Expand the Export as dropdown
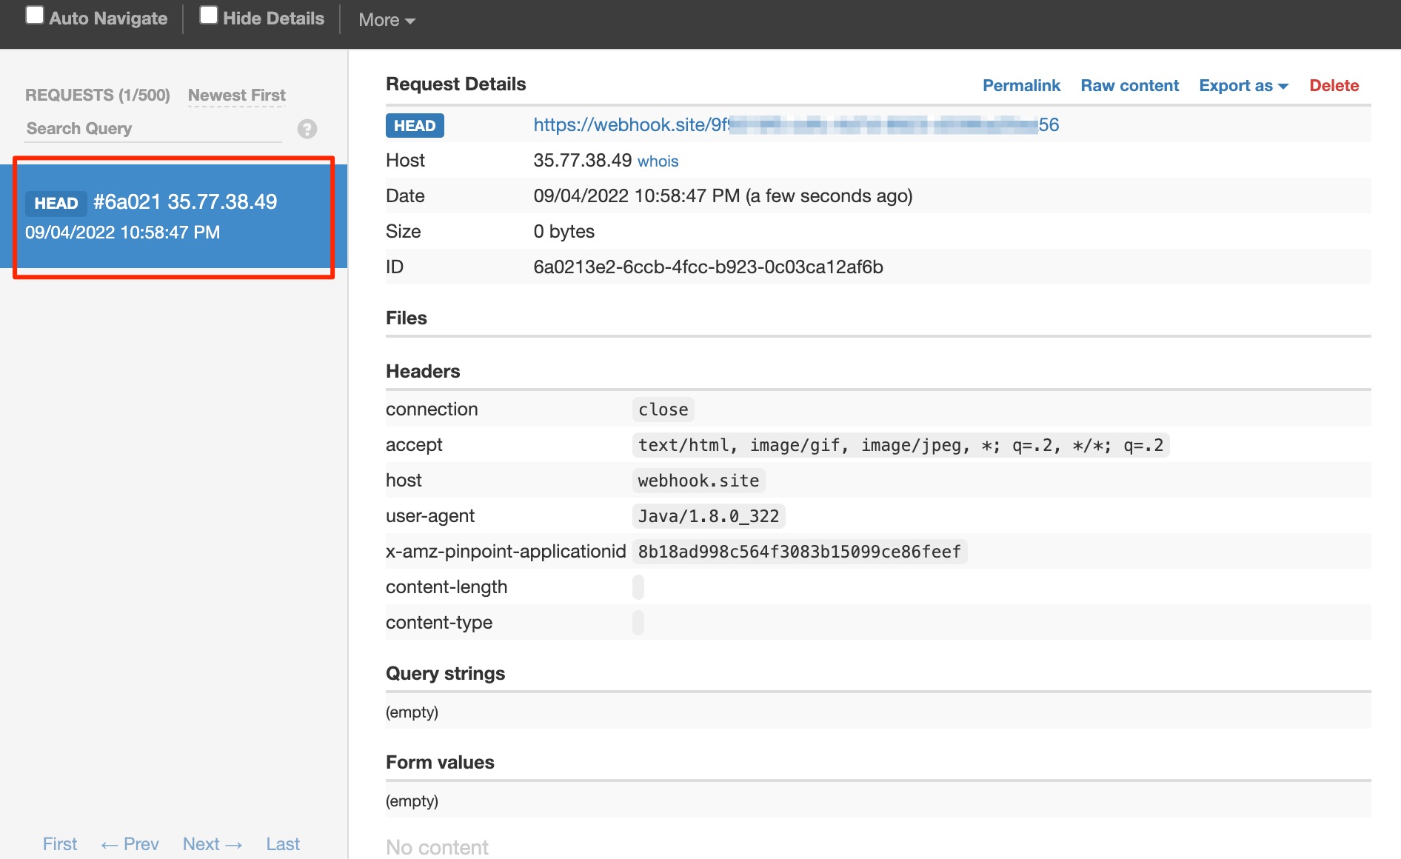Image resolution: width=1401 pixels, height=859 pixels. (1242, 85)
